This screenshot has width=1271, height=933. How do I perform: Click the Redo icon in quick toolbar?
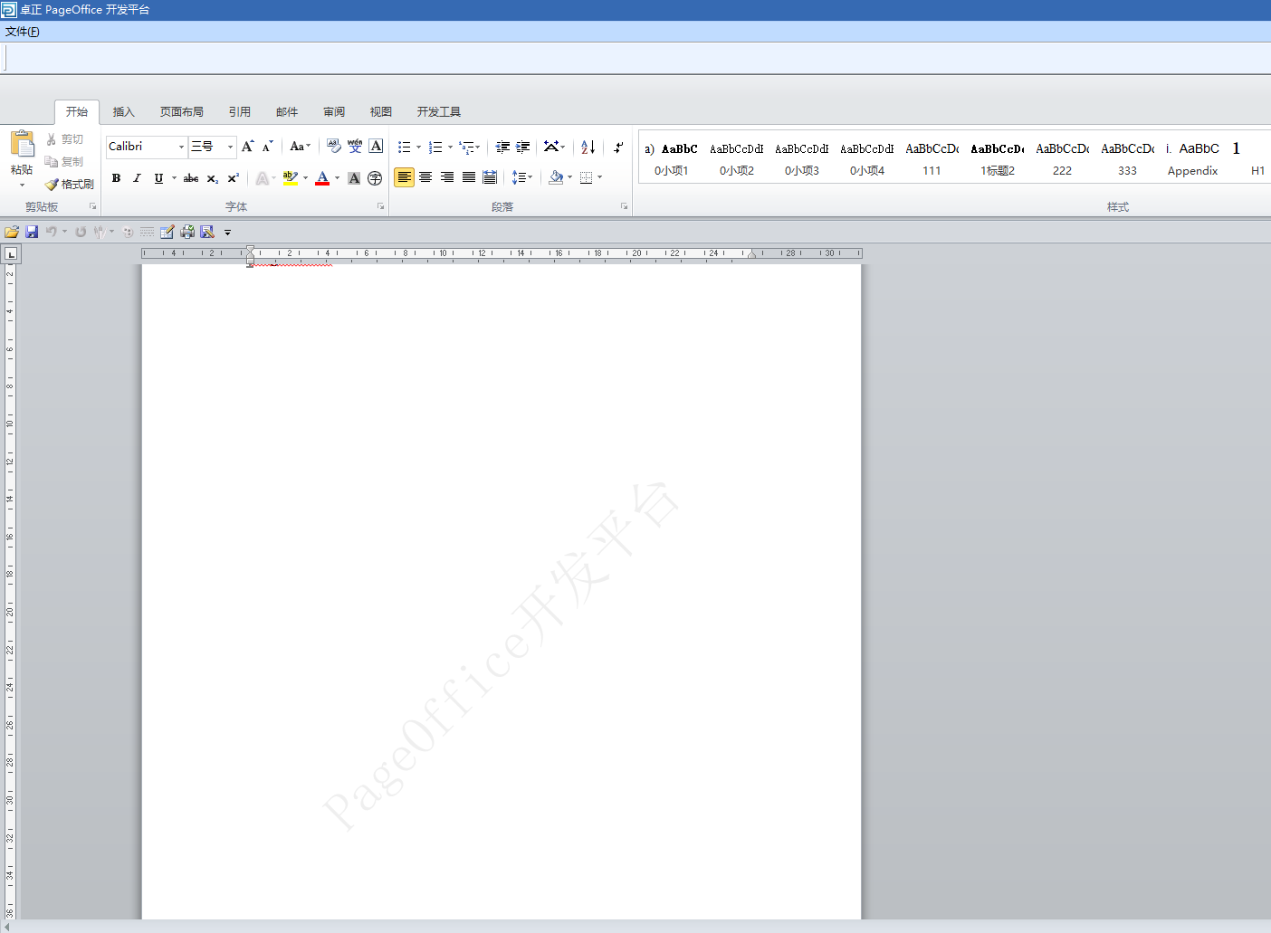tap(81, 232)
